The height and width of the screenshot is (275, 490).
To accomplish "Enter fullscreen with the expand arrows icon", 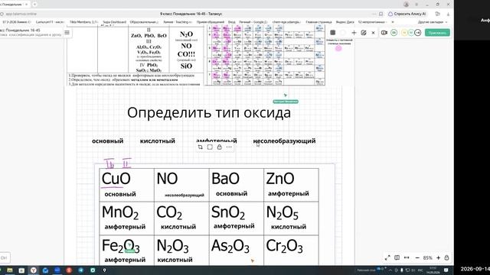I will tap(387, 257).
